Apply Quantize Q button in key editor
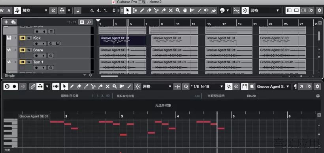 186,87
